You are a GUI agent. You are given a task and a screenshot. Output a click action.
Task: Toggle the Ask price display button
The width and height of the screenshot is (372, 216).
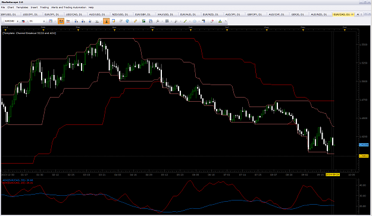tap(68, 21)
